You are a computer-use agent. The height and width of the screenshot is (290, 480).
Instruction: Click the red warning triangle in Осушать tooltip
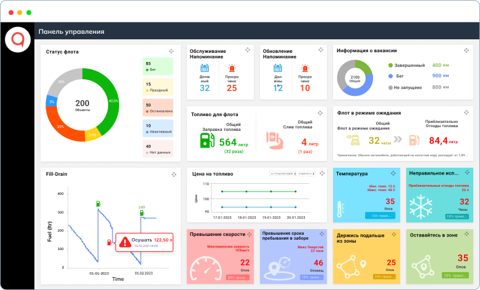[125, 242]
